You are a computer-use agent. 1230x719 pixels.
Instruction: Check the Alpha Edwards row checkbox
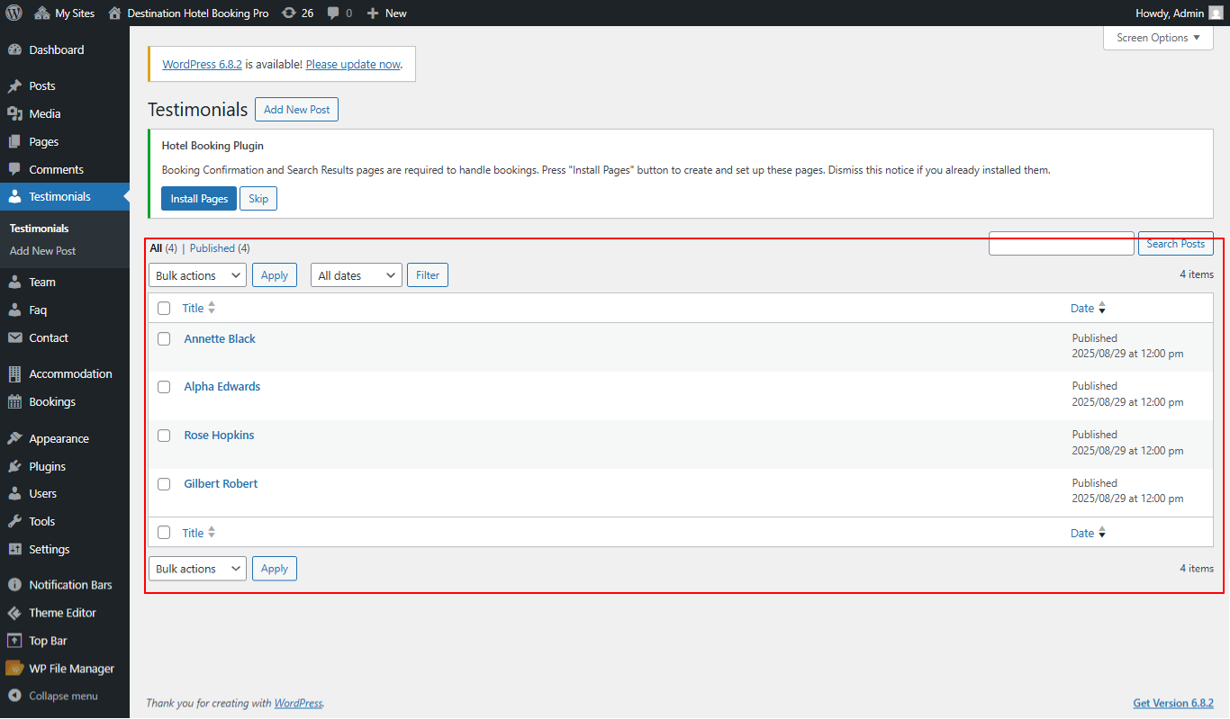164,387
